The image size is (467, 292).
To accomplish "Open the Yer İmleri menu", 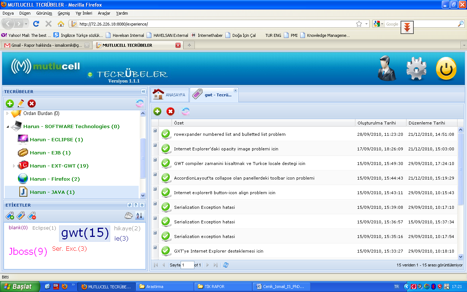I will [x=84, y=13].
